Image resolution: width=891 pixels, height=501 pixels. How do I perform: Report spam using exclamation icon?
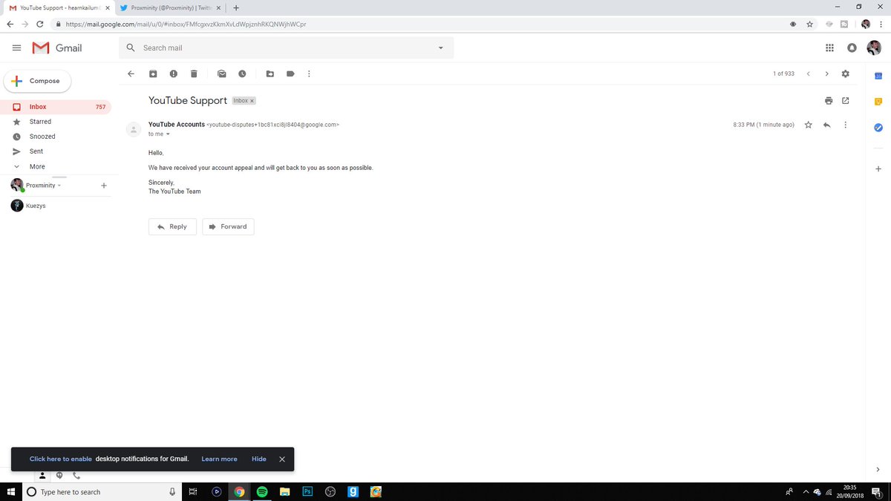click(x=173, y=73)
